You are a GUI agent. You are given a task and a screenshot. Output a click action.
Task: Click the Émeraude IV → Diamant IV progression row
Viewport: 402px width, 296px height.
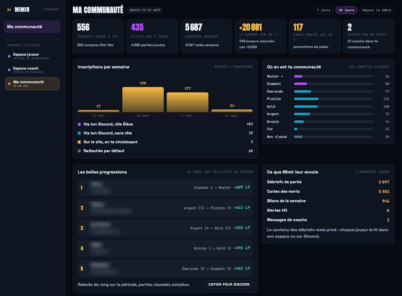pos(165,268)
